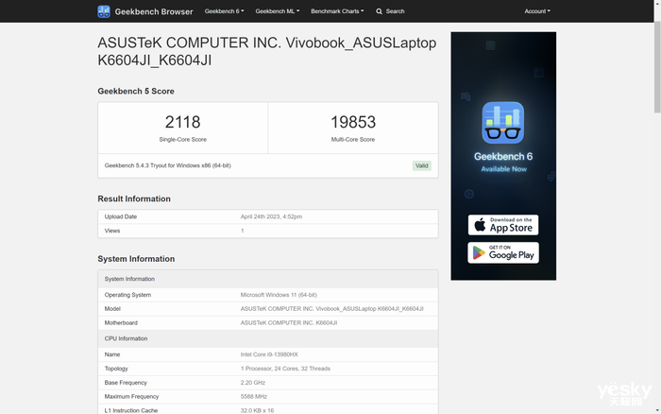
Task: Click the 'CPU Information' table header row
Action: coord(268,338)
